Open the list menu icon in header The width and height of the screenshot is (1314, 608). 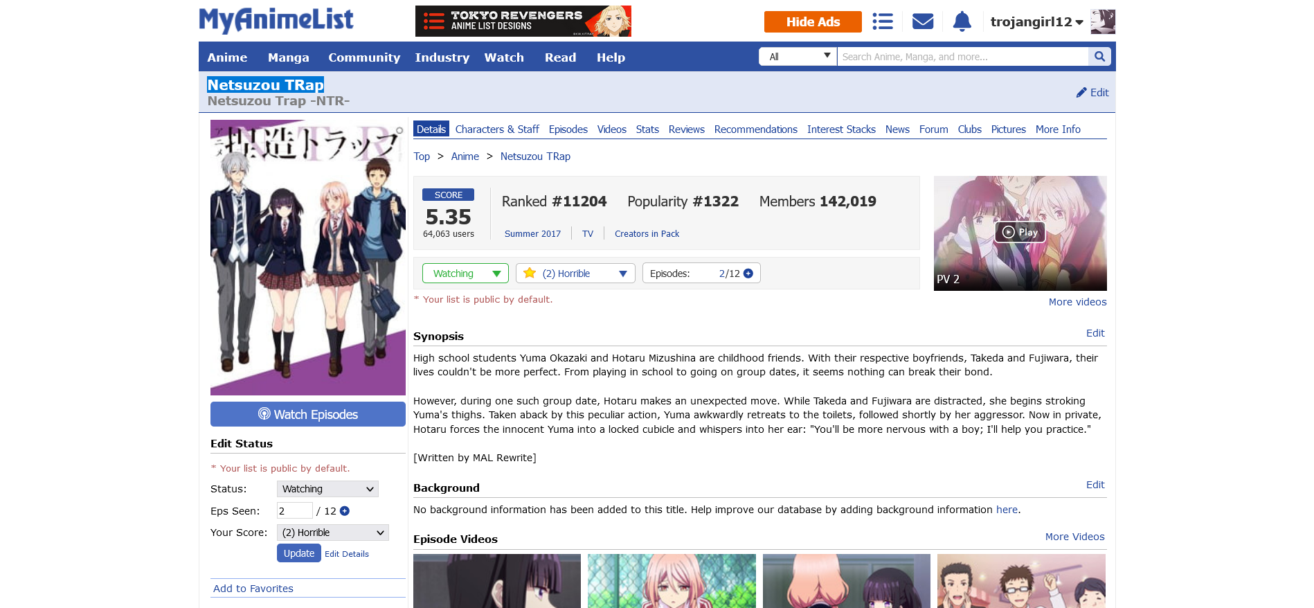click(882, 21)
